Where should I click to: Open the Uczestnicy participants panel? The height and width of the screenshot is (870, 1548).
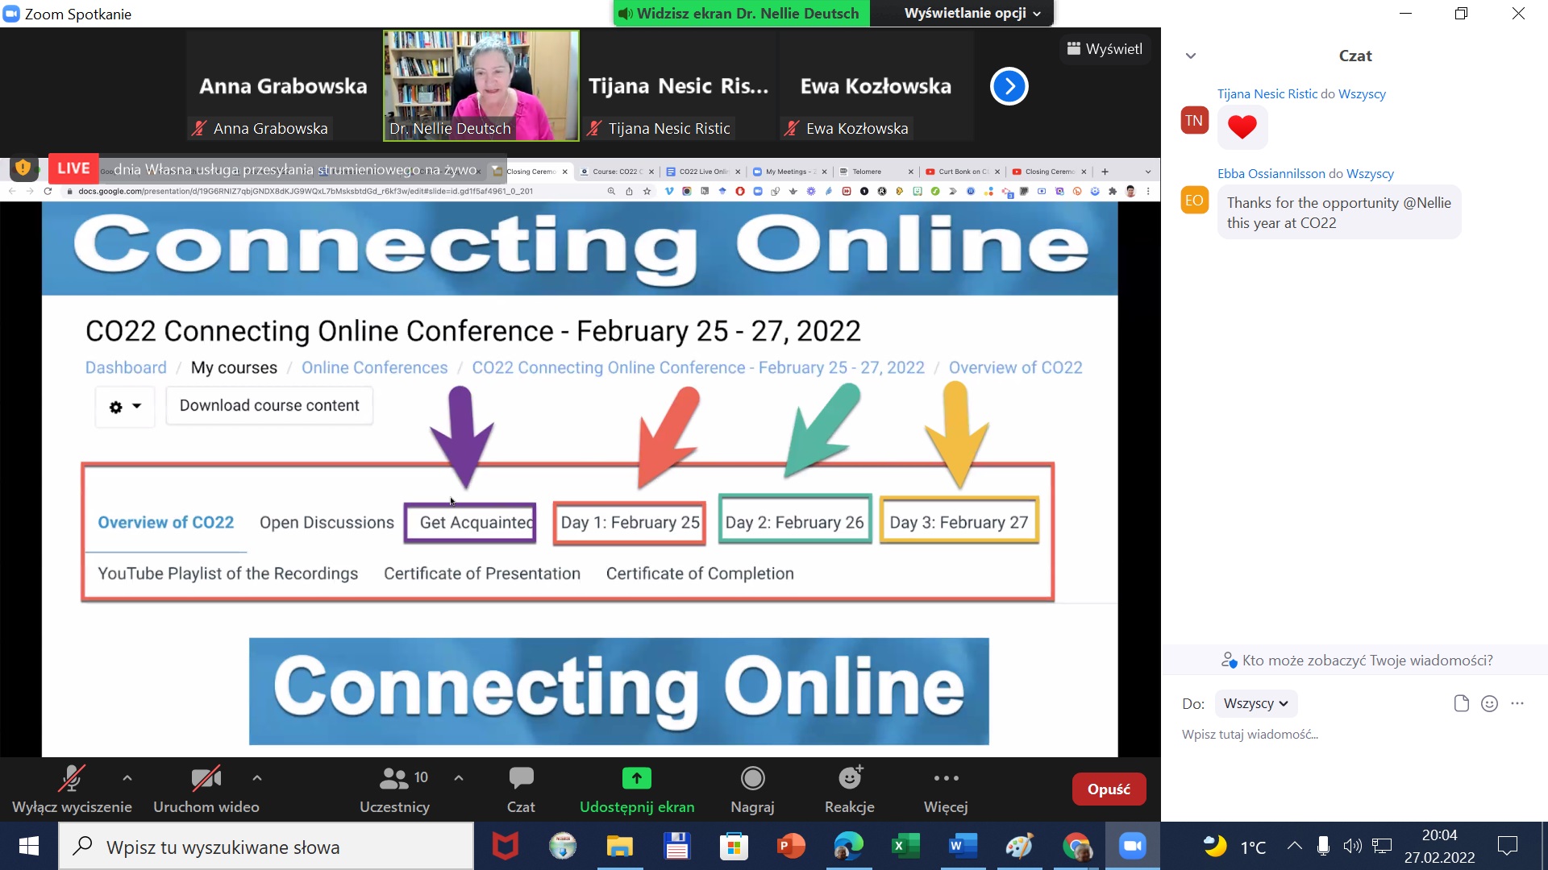point(394,789)
